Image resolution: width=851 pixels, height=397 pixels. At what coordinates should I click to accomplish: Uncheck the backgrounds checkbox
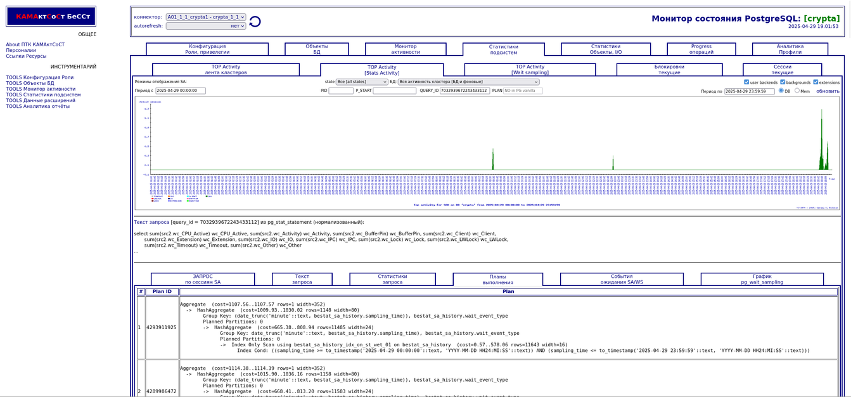pyautogui.click(x=783, y=82)
